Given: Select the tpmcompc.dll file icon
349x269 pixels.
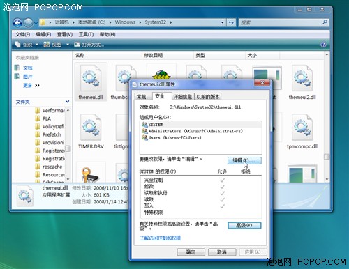Looking at the screenshot, I should [x=302, y=131].
